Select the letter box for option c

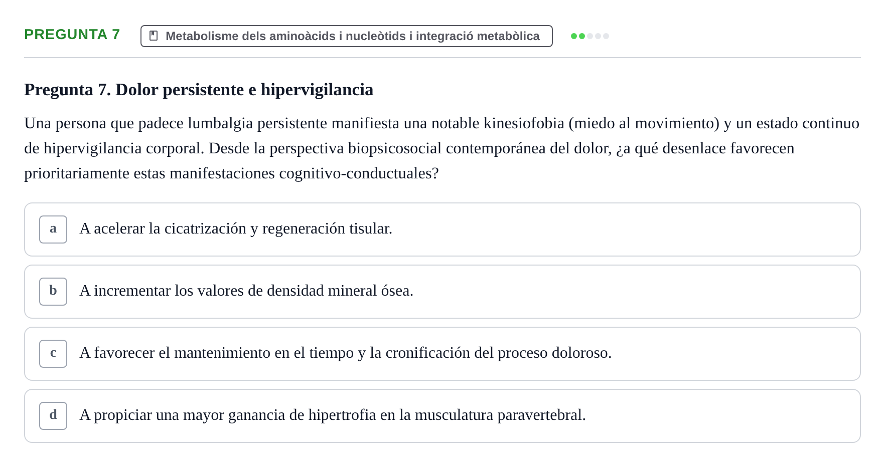(53, 354)
